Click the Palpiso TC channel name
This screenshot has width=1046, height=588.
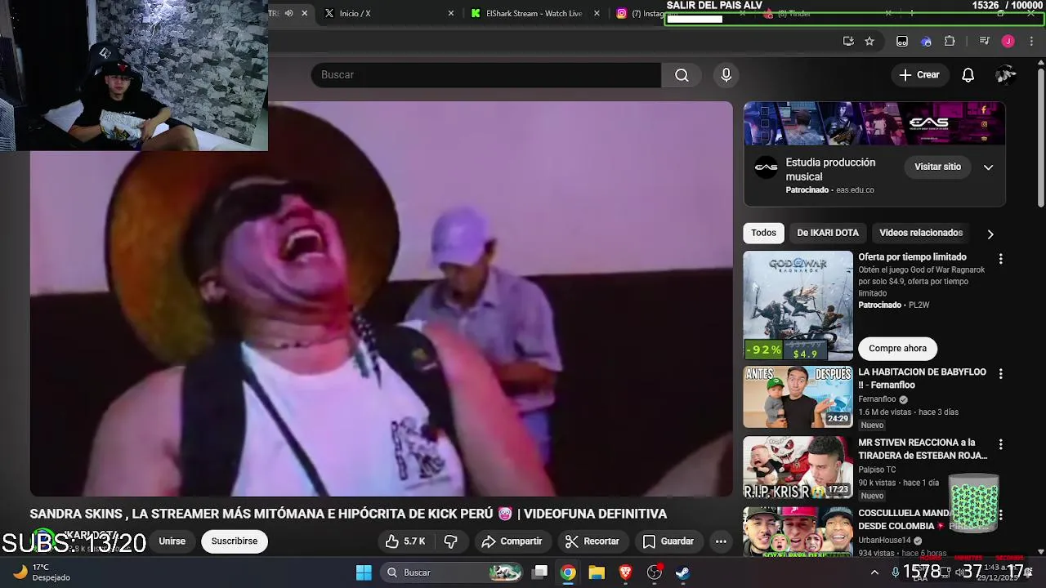pos(877,470)
